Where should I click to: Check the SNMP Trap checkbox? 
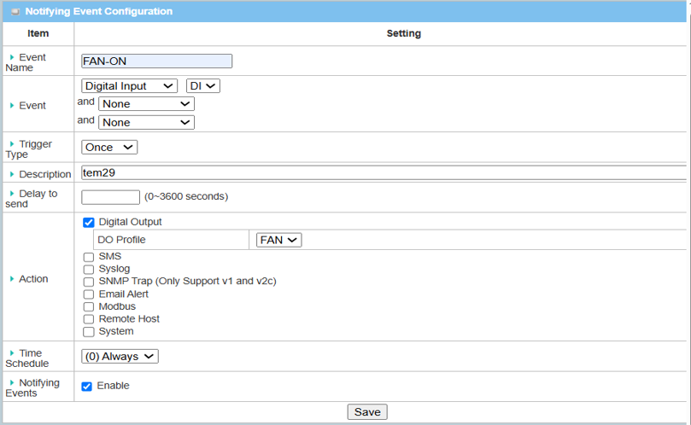89,282
